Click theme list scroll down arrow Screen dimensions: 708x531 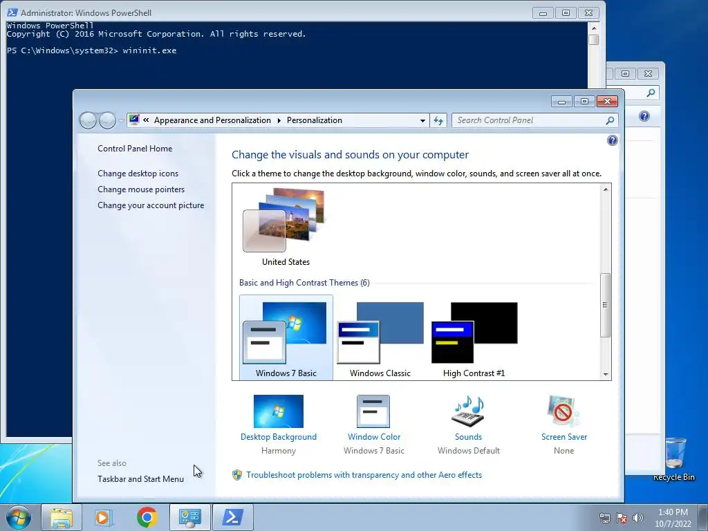tap(606, 374)
